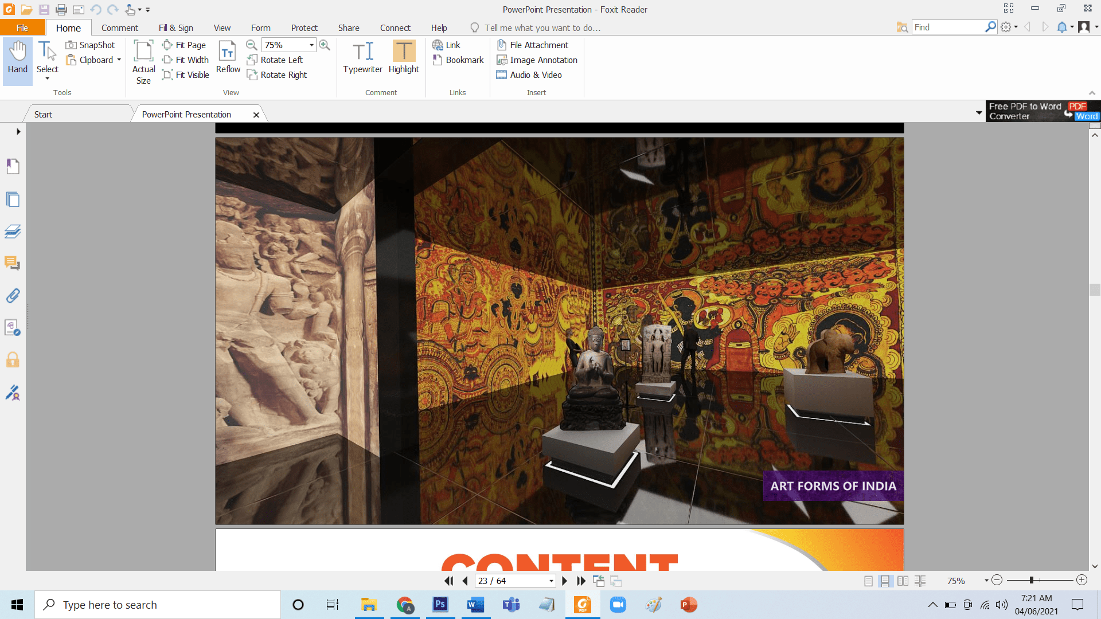Open the Layers side panel
The height and width of the screenshot is (619, 1101).
[x=13, y=232]
